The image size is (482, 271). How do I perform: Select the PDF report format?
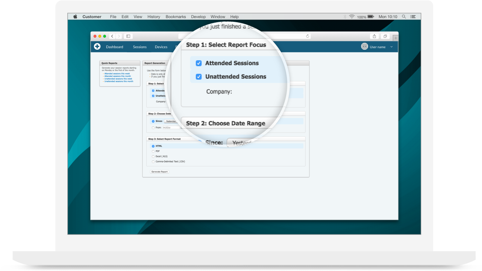tap(153, 151)
